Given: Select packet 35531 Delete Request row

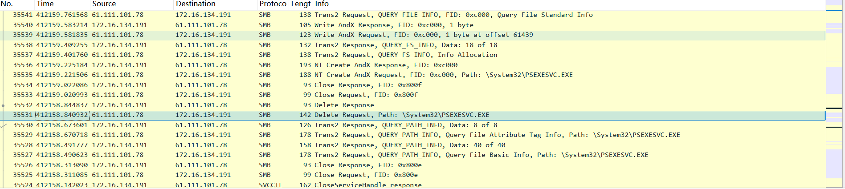Looking at the screenshot, I should point(413,115).
